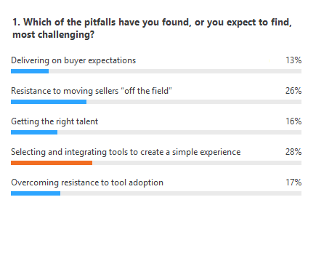Click the 17% result value
This screenshot has width=316, height=277.
coord(293,182)
